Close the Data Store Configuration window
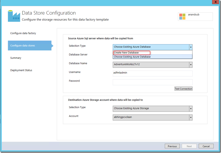This screenshot has height=153, width=221. coord(216,2)
